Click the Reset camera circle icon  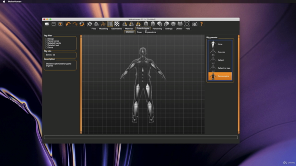coord(187,24)
